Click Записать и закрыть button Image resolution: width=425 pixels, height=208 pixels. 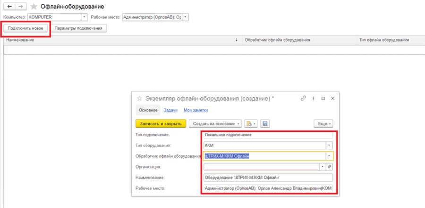(x=161, y=123)
